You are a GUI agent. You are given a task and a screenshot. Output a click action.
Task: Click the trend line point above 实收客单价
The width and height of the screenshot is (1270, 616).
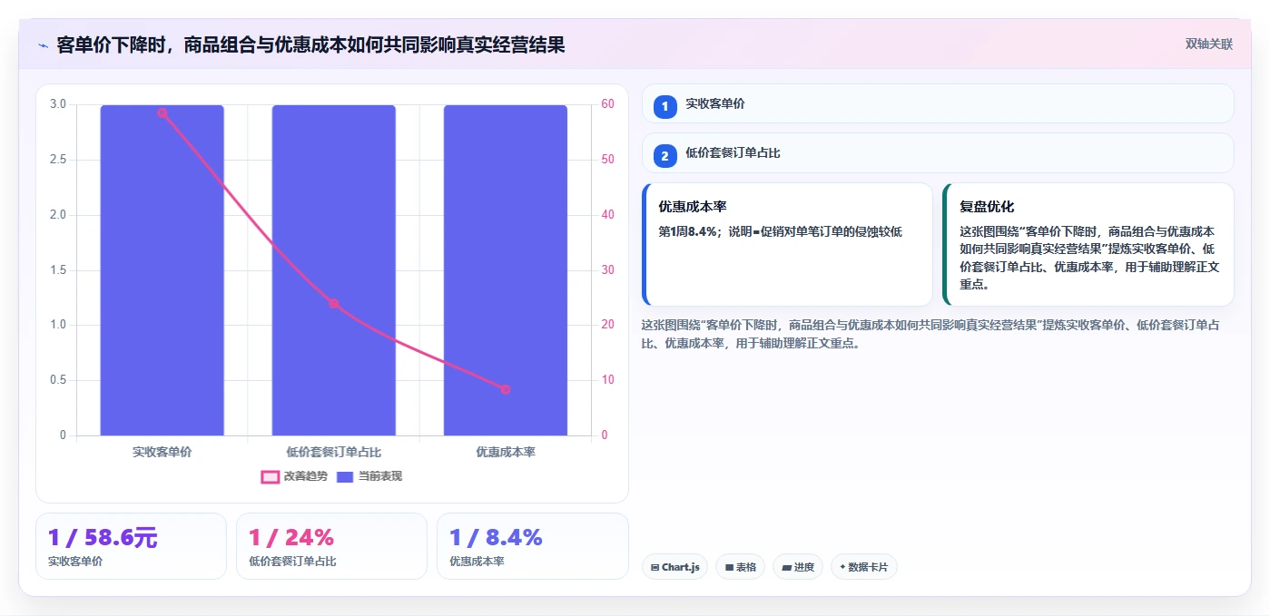point(162,112)
